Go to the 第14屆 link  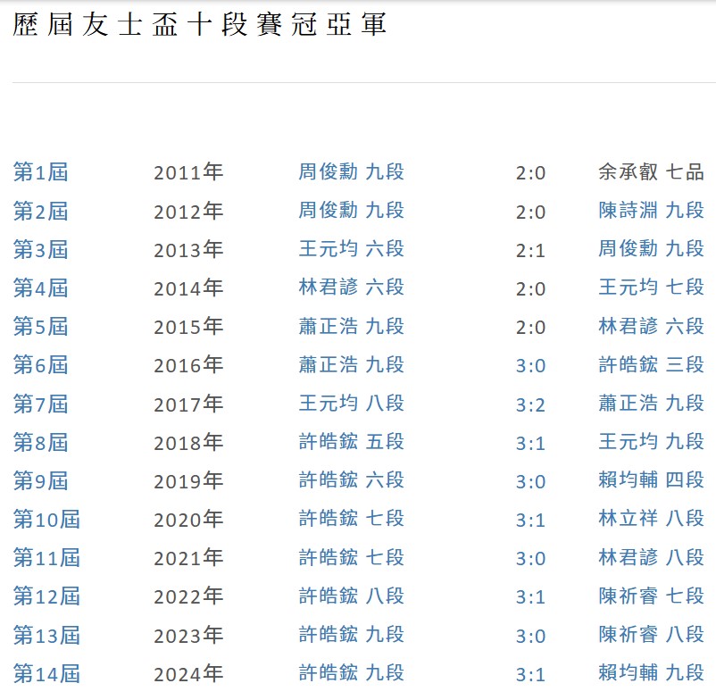[x=46, y=673]
